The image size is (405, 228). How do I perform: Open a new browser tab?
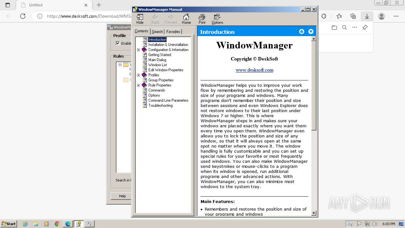[x=99, y=5]
